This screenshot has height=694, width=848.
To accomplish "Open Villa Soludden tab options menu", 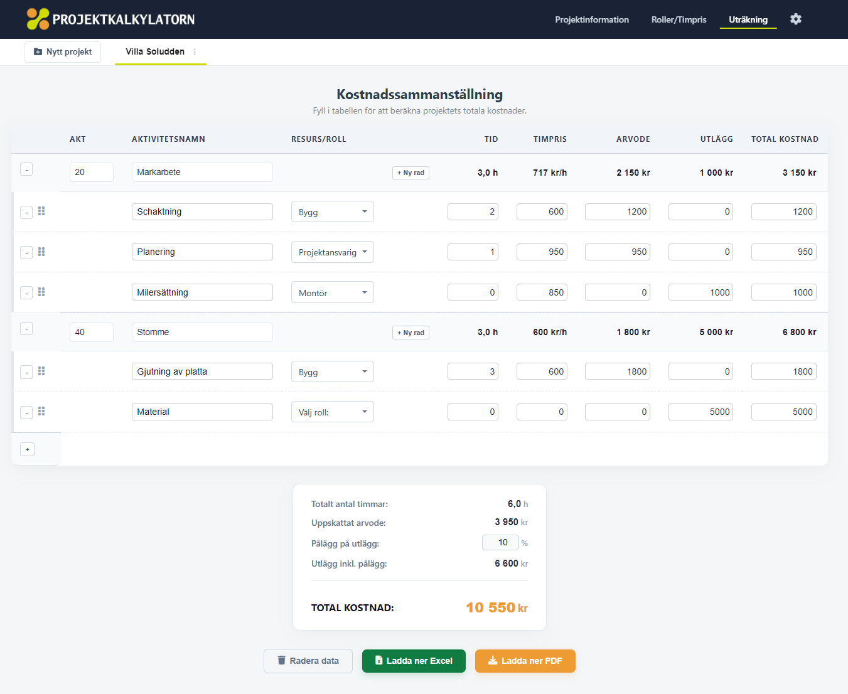I will click(195, 52).
